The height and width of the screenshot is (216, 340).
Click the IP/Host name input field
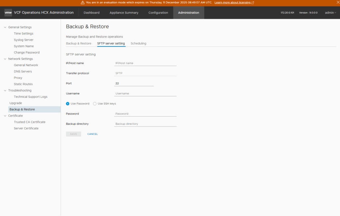point(145,63)
